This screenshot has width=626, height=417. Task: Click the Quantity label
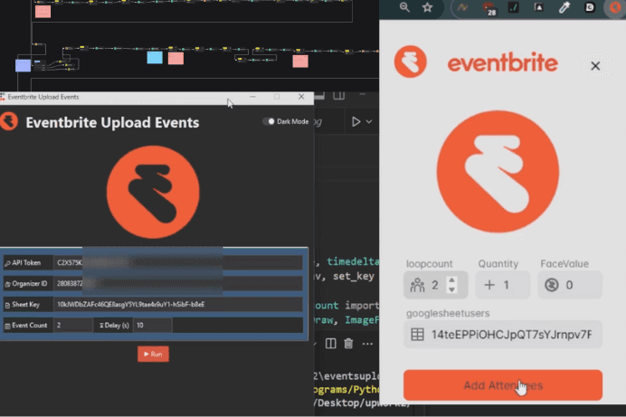point(498,264)
